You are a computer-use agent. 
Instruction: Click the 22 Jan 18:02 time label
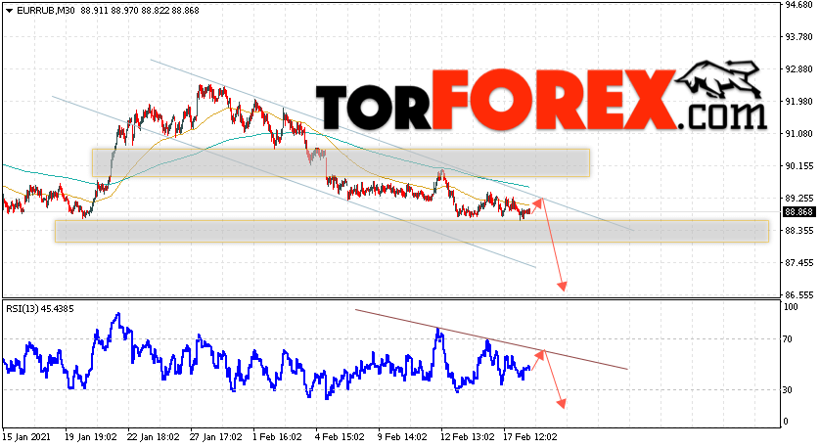tap(156, 436)
